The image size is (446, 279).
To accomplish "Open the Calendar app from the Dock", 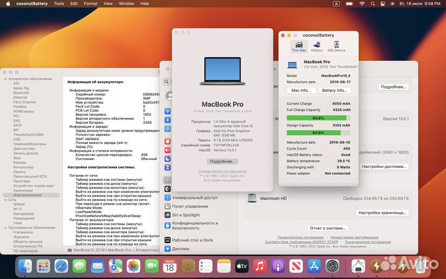I will click(170, 266).
